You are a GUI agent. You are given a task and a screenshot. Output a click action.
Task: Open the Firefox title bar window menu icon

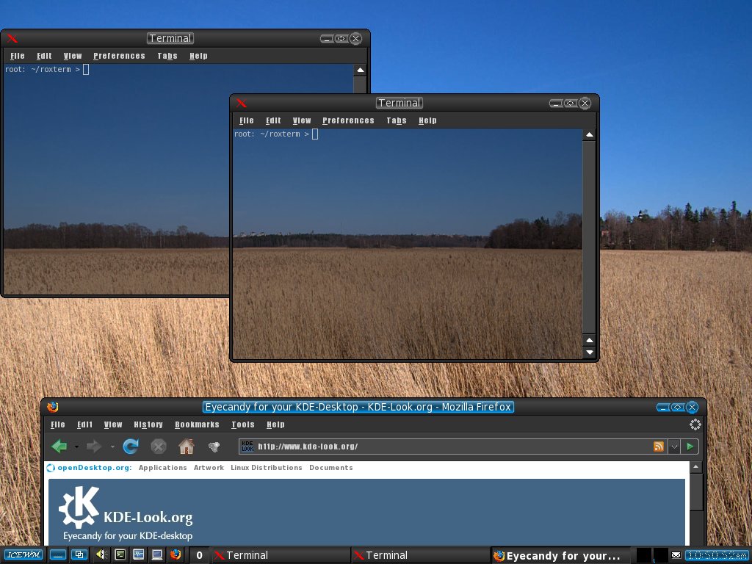pos(52,407)
